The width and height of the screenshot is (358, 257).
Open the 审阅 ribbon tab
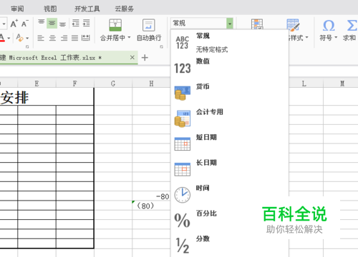[x=17, y=9]
